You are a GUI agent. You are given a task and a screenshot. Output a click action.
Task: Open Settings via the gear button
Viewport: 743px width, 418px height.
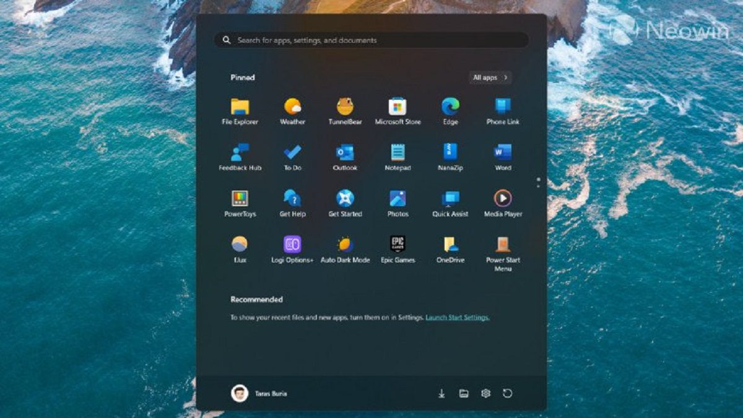point(485,393)
